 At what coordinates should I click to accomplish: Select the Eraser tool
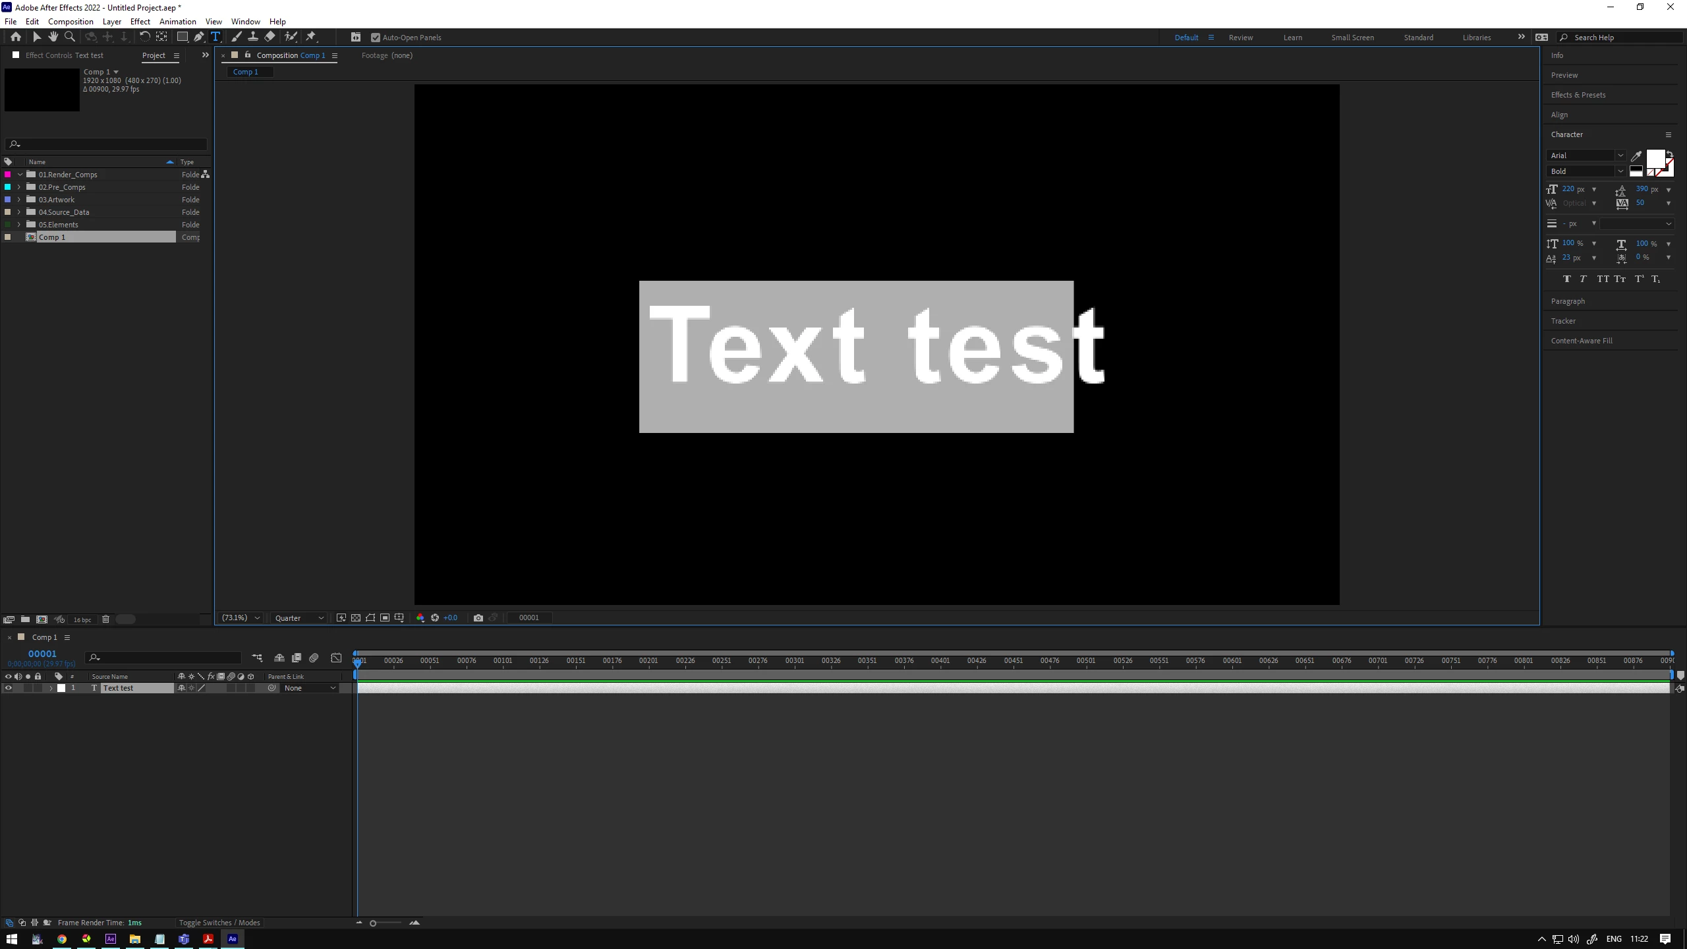coord(270,37)
